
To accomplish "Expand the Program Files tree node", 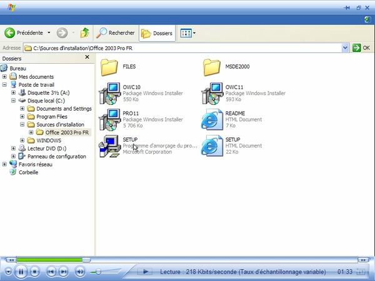I will [x=22, y=116].
